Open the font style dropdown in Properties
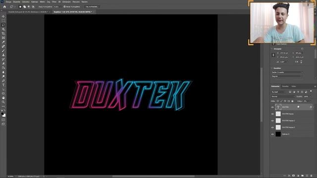This screenshot has height=178, width=317. (287, 76)
